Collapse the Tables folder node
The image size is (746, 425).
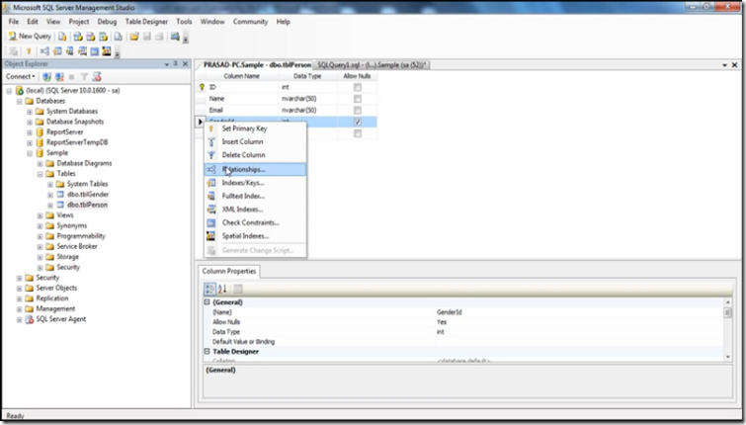tap(40, 174)
